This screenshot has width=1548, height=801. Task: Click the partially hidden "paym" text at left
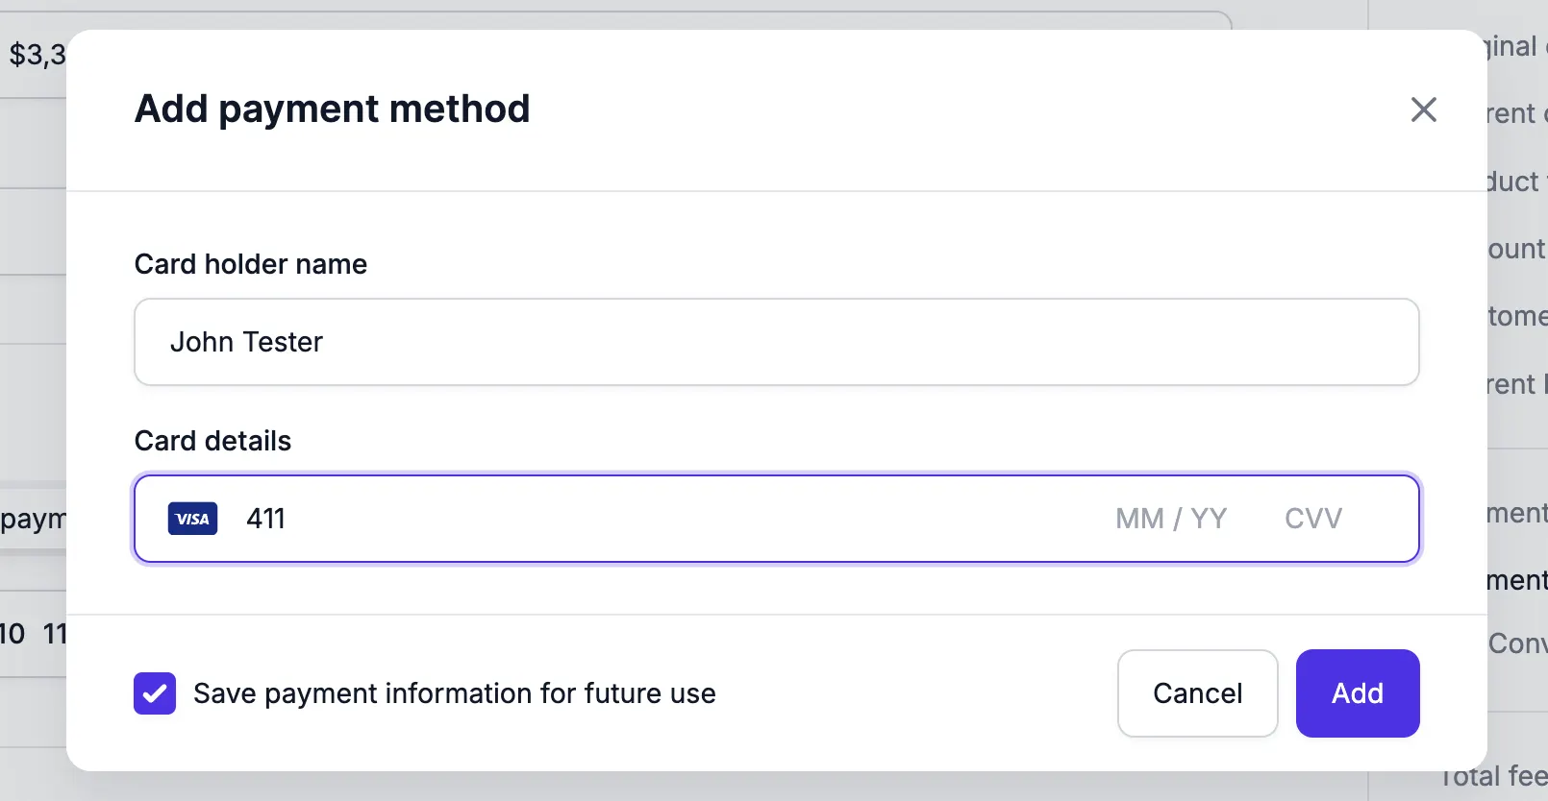[x=33, y=520]
